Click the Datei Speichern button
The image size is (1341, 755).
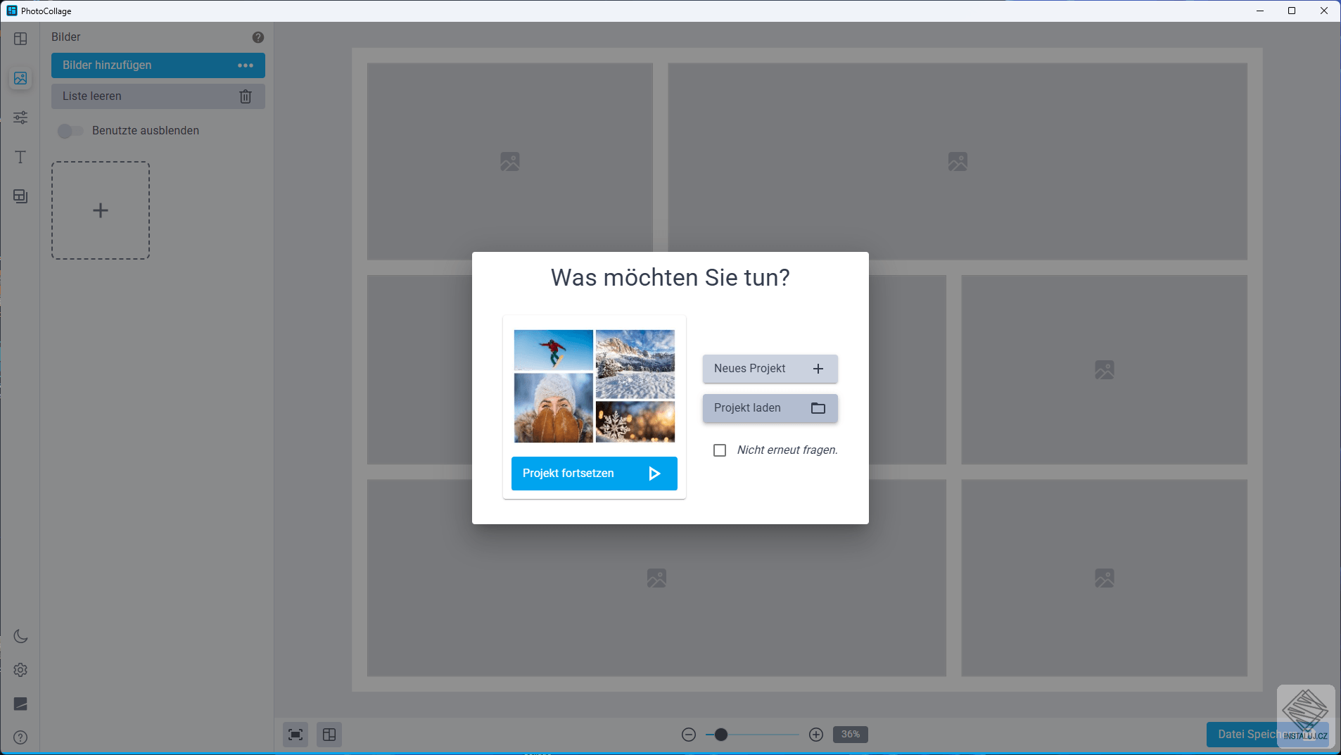tap(1268, 735)
